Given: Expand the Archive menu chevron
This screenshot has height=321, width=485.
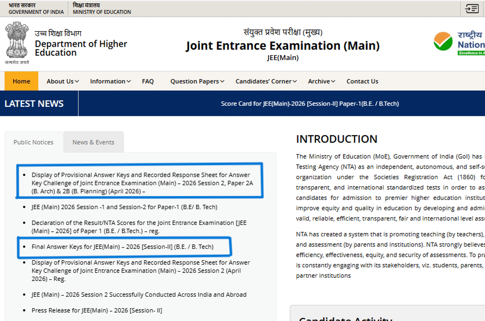Looking at the screenshot, I should tap(333, 81).
